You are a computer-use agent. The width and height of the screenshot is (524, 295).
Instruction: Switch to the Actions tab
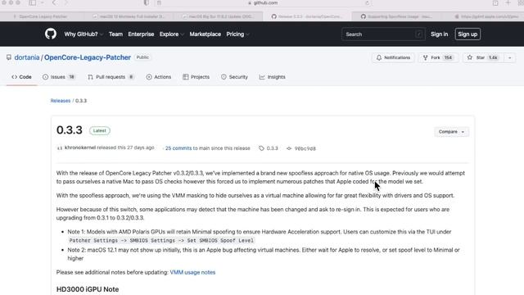tap(159, 77)
